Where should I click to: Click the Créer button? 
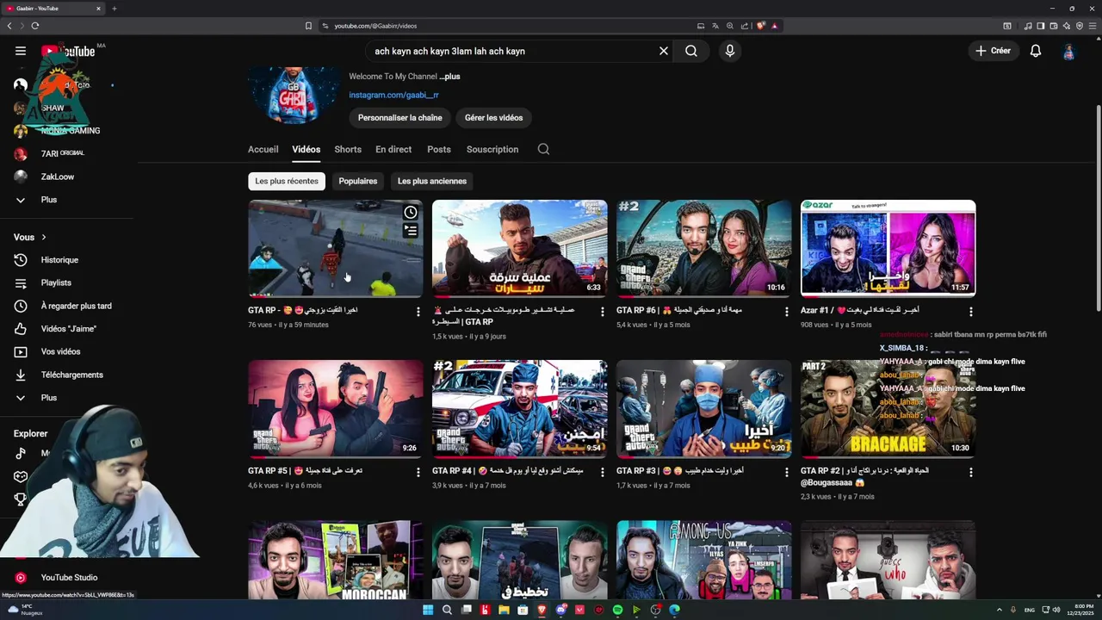(993, 51)
